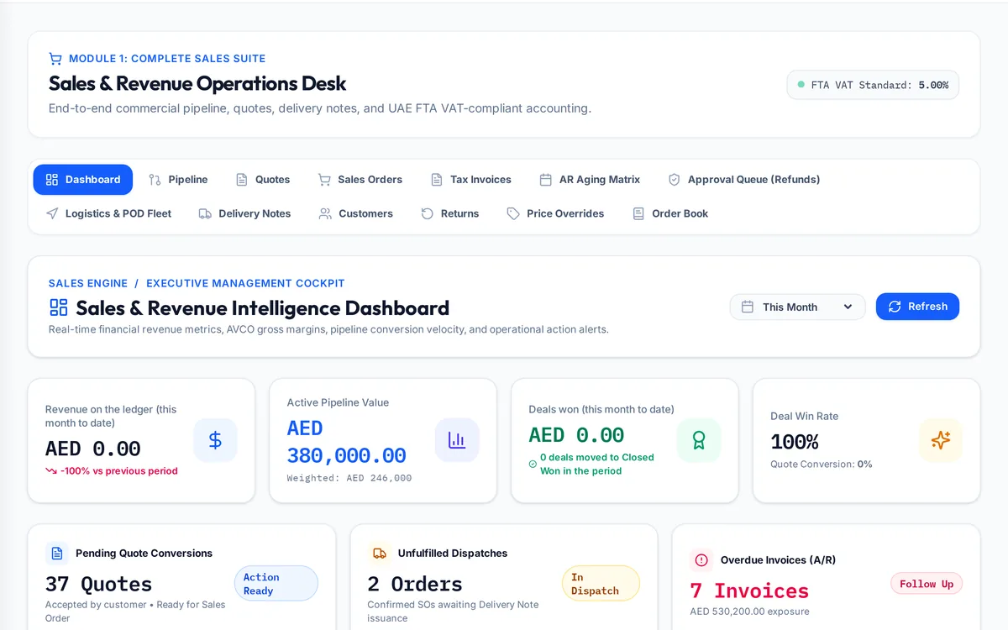Click the alert icon beside Overdue Invoices (A/R)
This screenshot has height=630, width=1008.
[701, 560]
